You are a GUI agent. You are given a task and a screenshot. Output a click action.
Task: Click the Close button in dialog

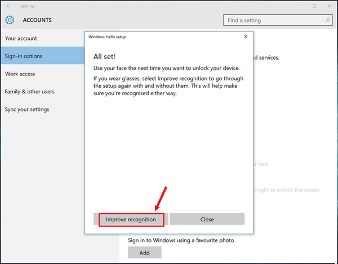[x=207, y=219]
